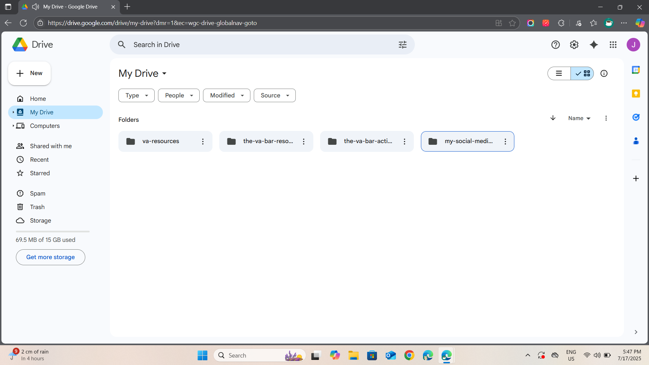Open browser extensions puzzle icon
The height and width of the screenshot is (365, 649).
pos(561,23)
